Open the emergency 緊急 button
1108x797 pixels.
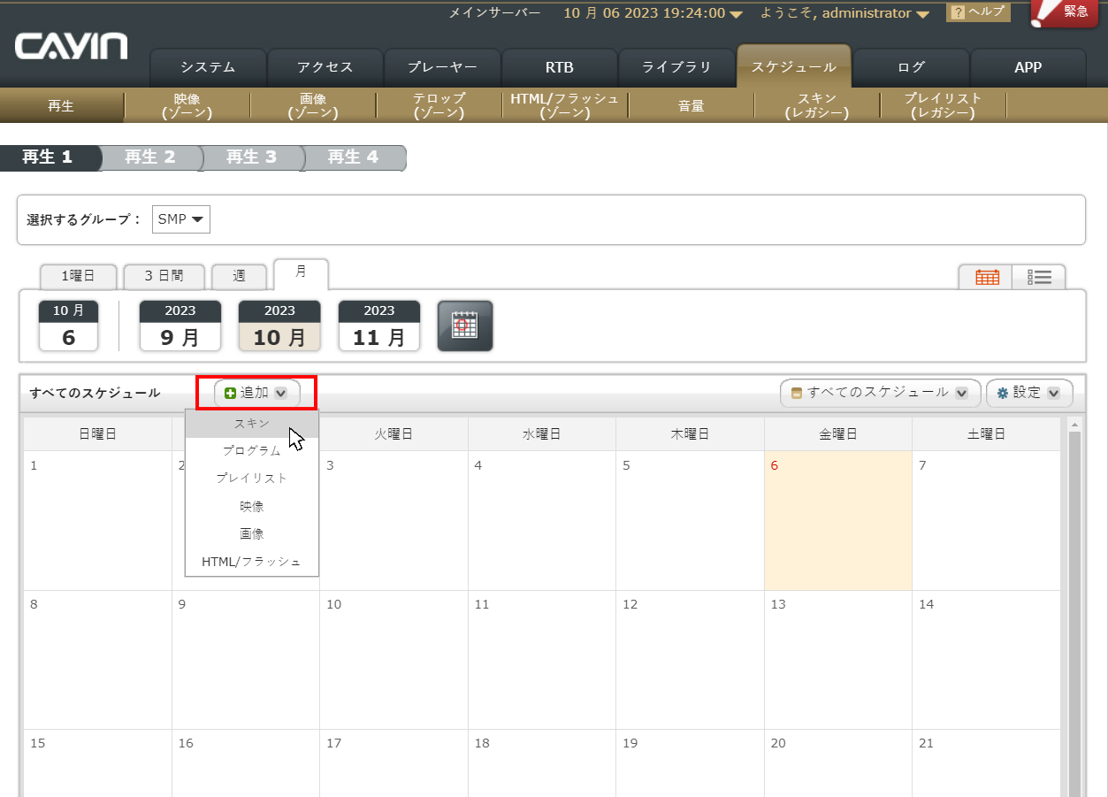pos(1064,13)
